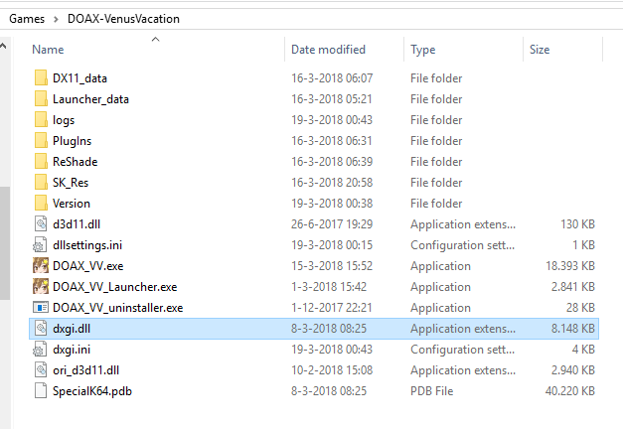Screen dimensions: 623x429
Task: Click the d3d11.dll file icon
Action: point(41,224)
